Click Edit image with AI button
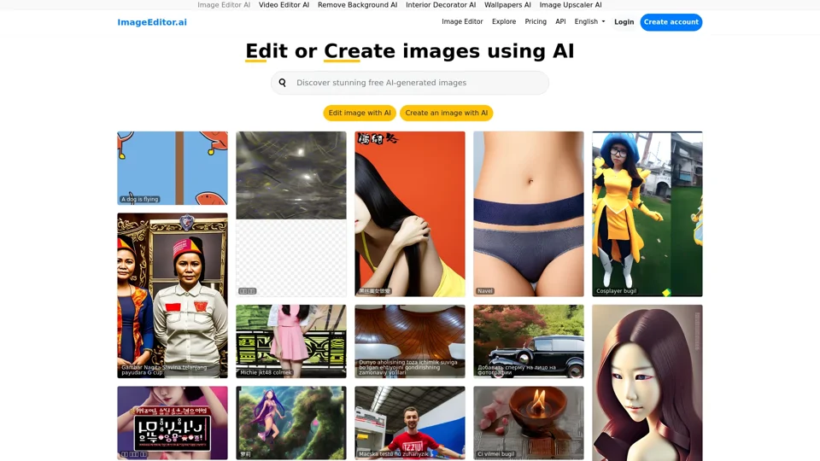 point(360,113)
